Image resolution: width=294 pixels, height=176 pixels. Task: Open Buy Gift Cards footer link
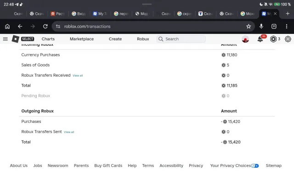[108, 165]
